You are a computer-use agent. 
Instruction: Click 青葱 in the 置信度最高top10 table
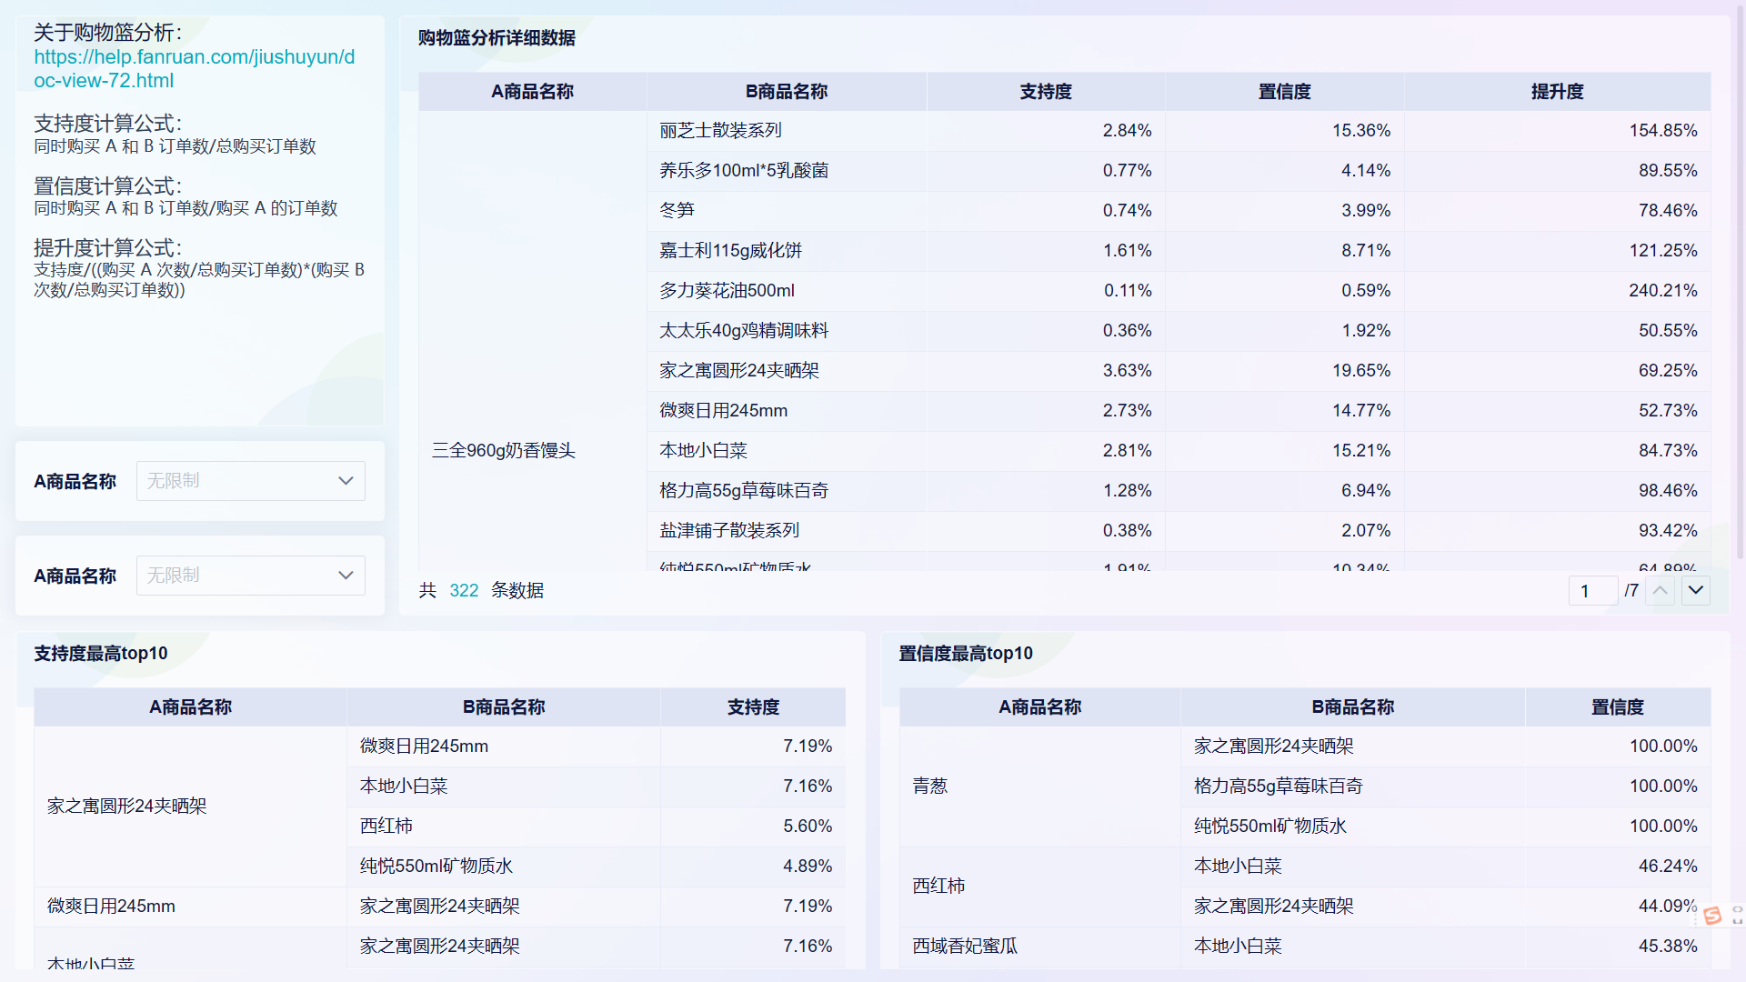tap(931, 786)
